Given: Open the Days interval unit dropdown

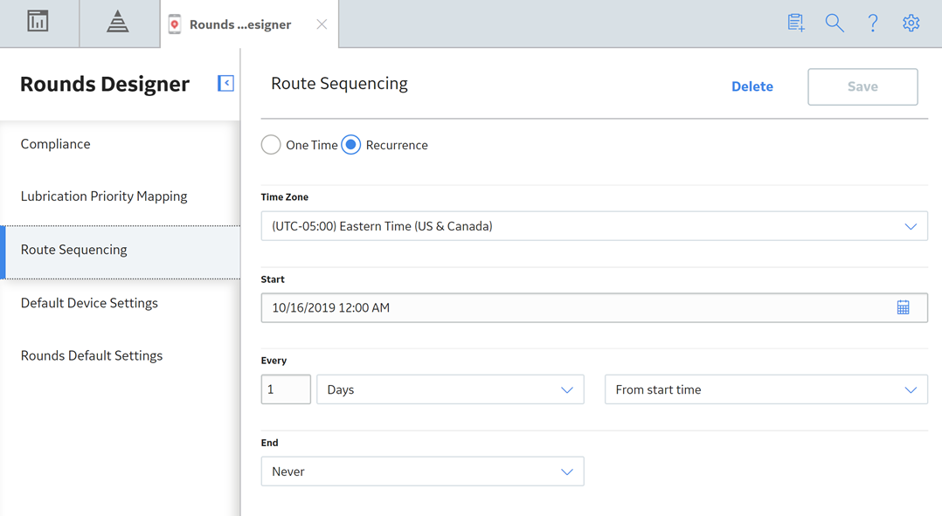Looking at the screenshot, I should coord(450,389).
